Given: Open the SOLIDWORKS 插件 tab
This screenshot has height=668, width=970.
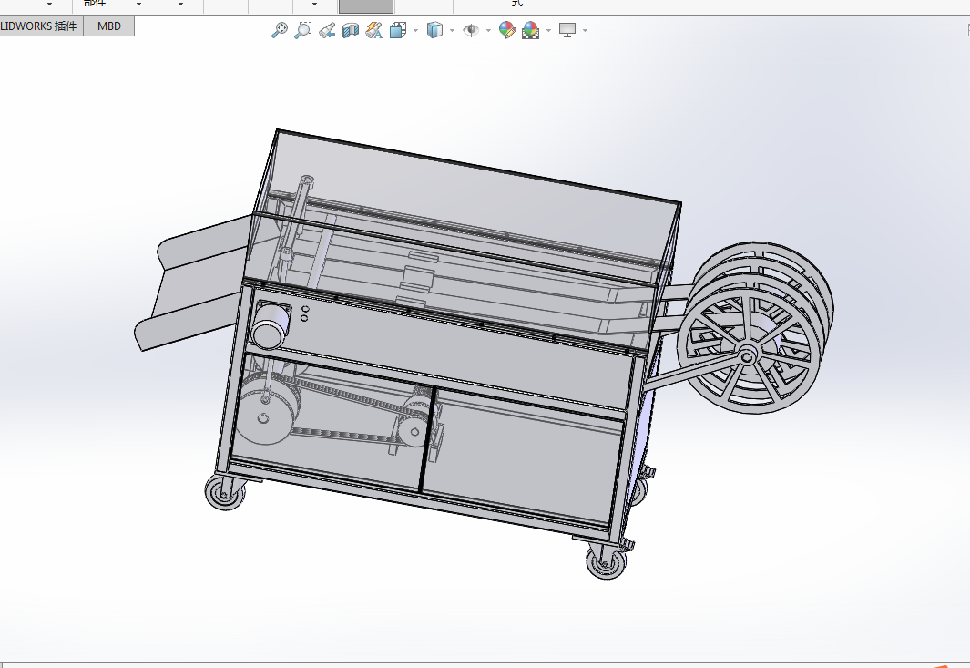Looking at the screenshot, I should [41, 26].
